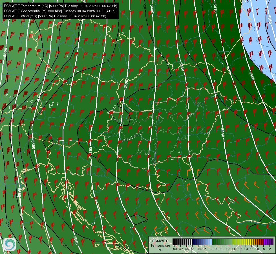This screenshot has height=254, width=276.
Task: Click the -30 isotherm label
Action: coord(202,5)
